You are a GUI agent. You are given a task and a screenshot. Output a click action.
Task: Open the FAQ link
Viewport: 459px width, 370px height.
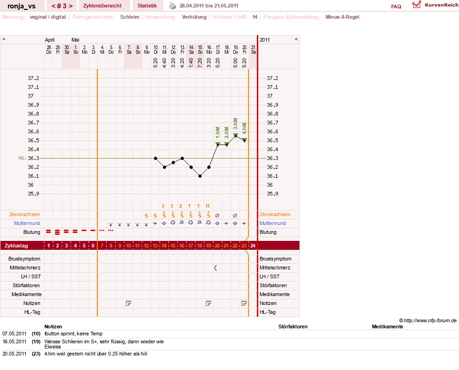396,7
